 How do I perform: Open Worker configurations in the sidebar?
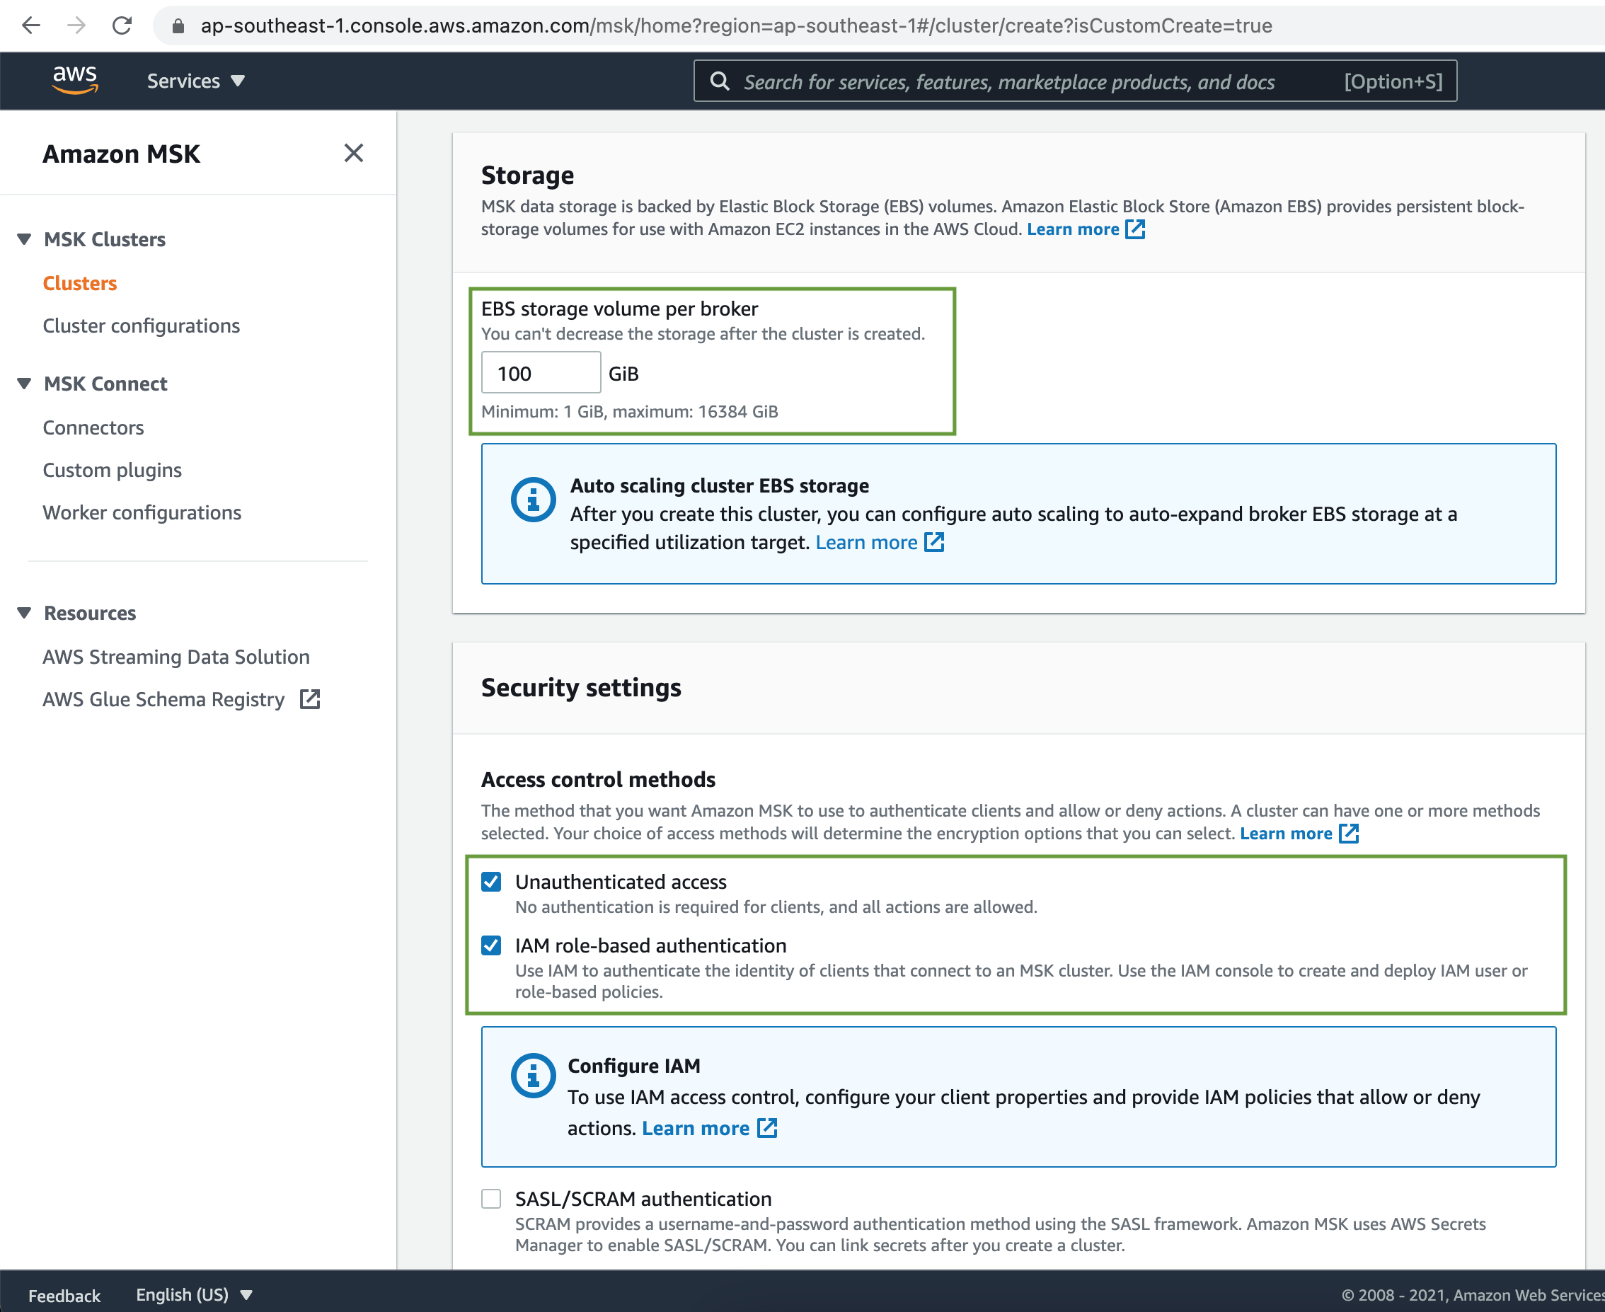[x=142, y=512]
